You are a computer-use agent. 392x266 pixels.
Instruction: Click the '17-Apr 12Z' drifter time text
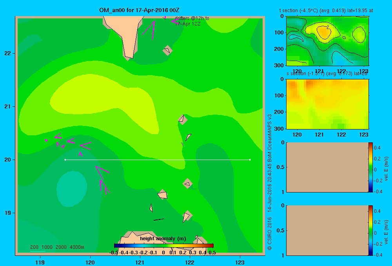click(x=187, y=24)
